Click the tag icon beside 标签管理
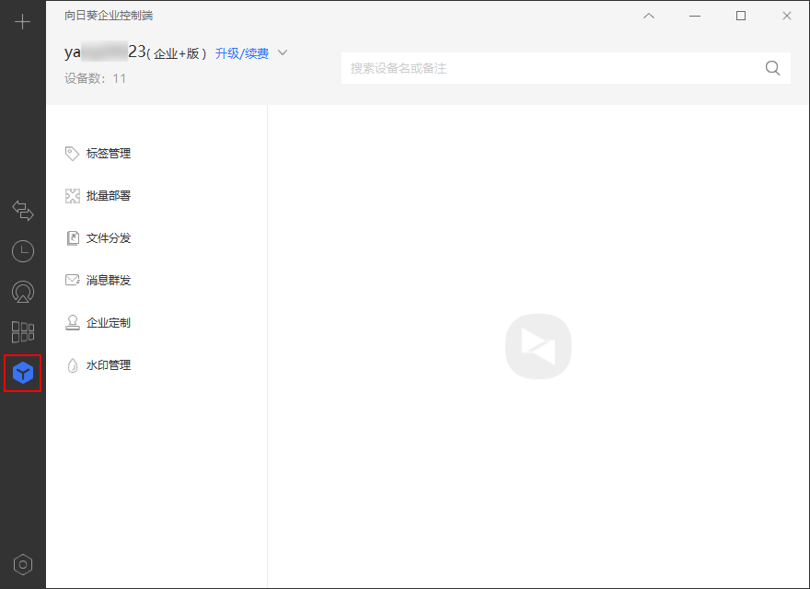This screenshot has width=810, height=589. (72, 154)
